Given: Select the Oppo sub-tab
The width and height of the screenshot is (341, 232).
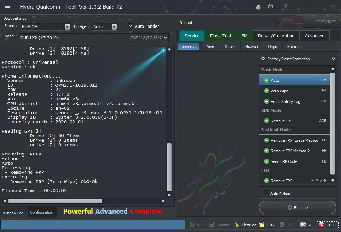Looking at the screenshot, I should pyautogui.click(x=273, y=47).
